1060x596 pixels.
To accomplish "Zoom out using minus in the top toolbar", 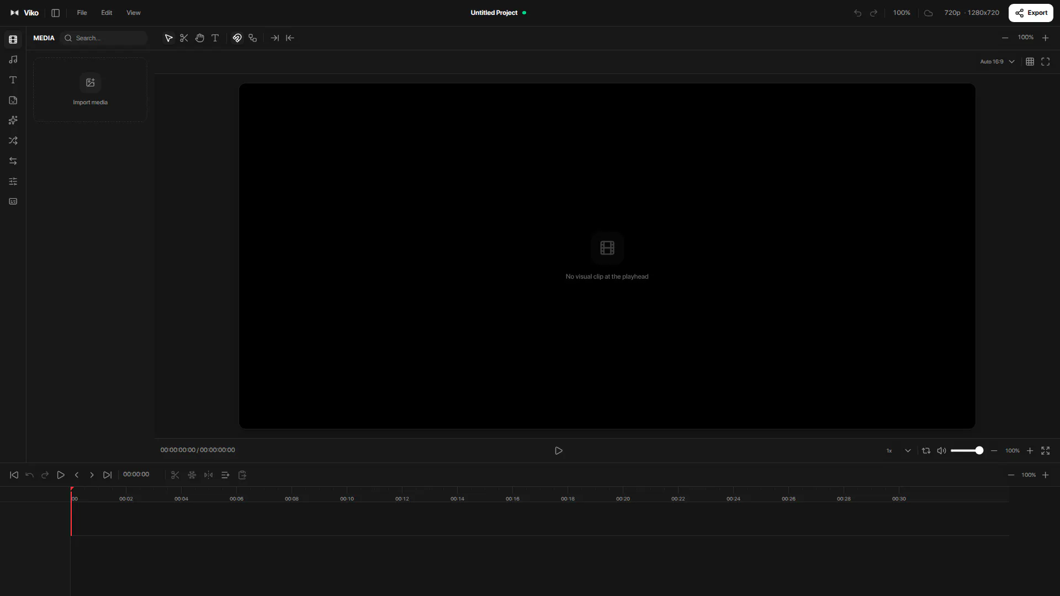I will [1005, 38].
